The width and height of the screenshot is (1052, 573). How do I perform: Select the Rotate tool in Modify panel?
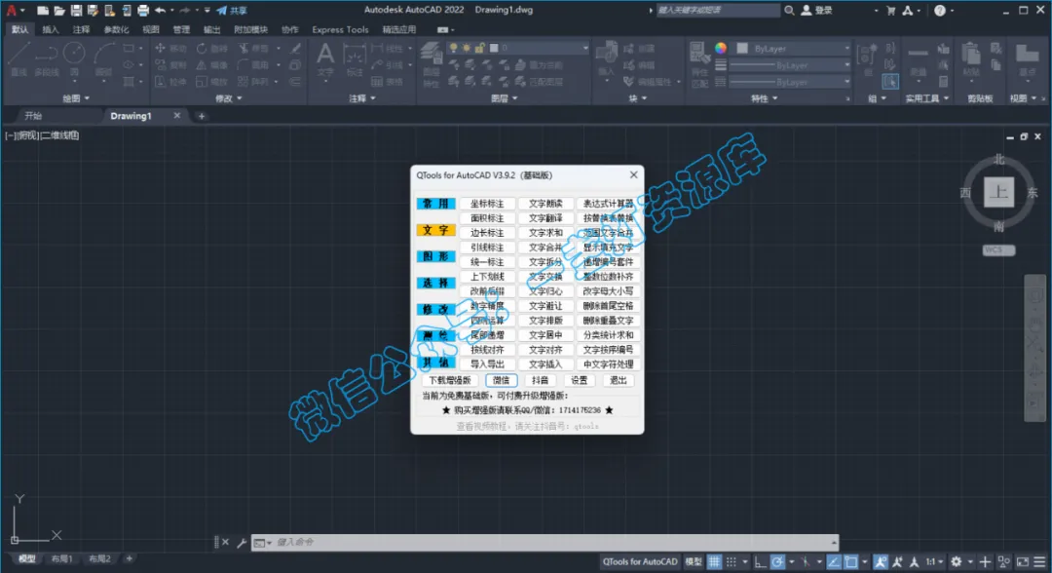click(x=212, y=49)
